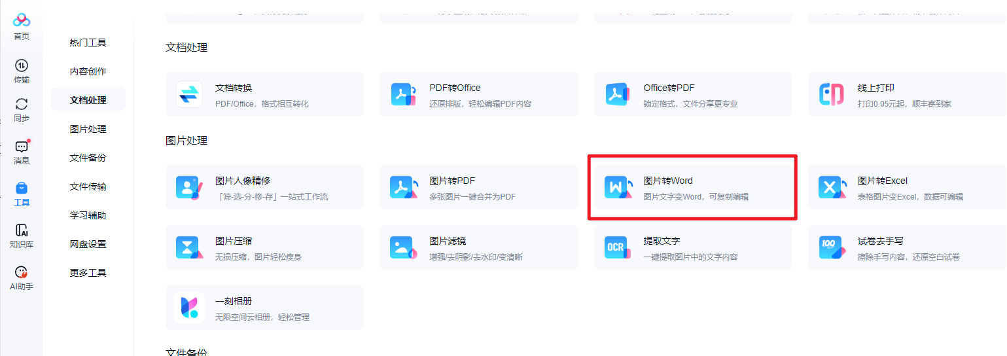Click the 图片压缩 hourglass icon
1007x356 pixels.
point(189,247)
